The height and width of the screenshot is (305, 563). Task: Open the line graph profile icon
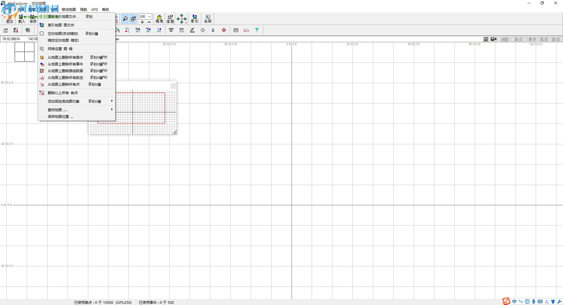246,30
